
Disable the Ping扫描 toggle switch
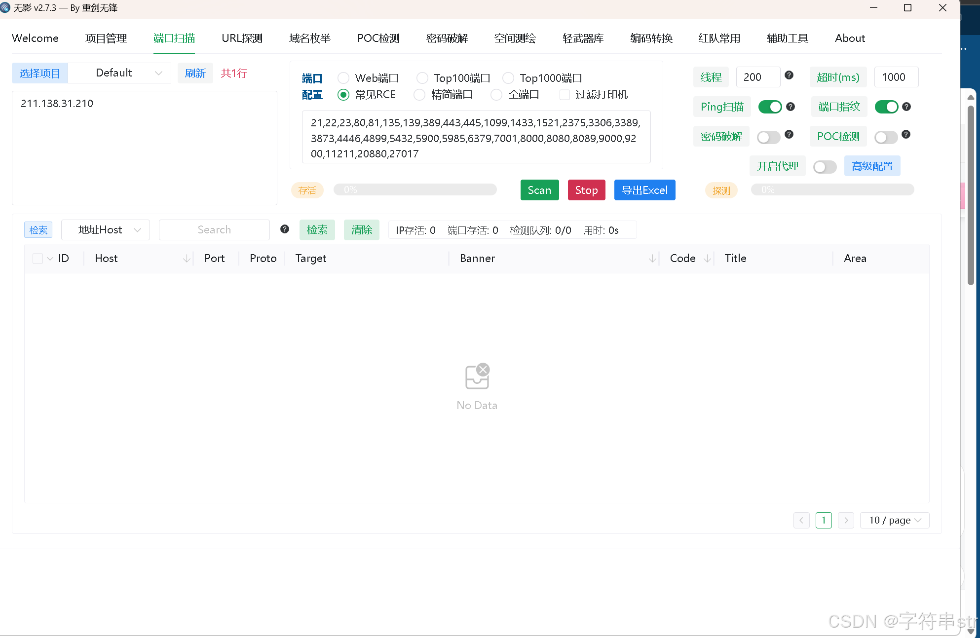770,107
